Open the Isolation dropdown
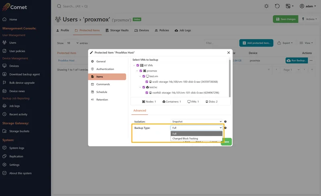 [x=196, y=121]
